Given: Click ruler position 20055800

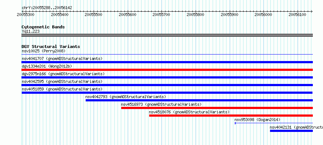Looking at the screenshot, I should click(x=196, y=15).
